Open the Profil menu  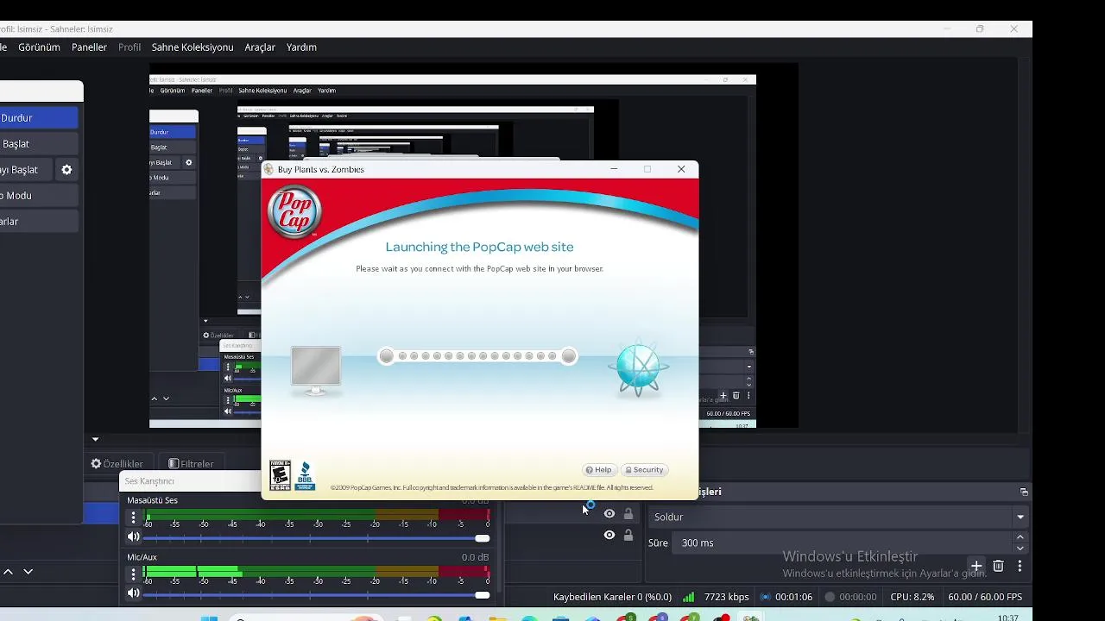(129, 47)
